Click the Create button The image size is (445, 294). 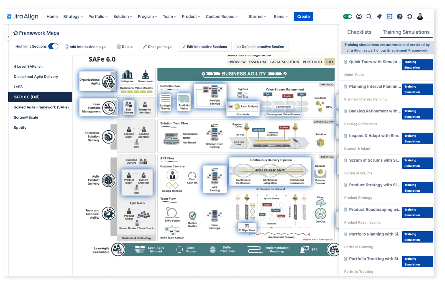coord(303,17)
